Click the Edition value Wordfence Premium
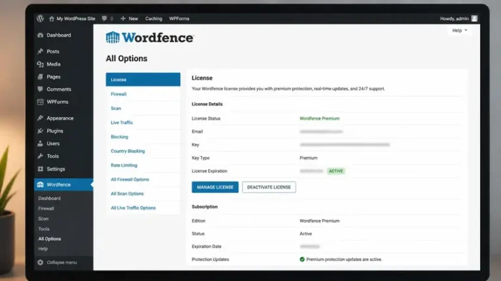 pos(320,221)
